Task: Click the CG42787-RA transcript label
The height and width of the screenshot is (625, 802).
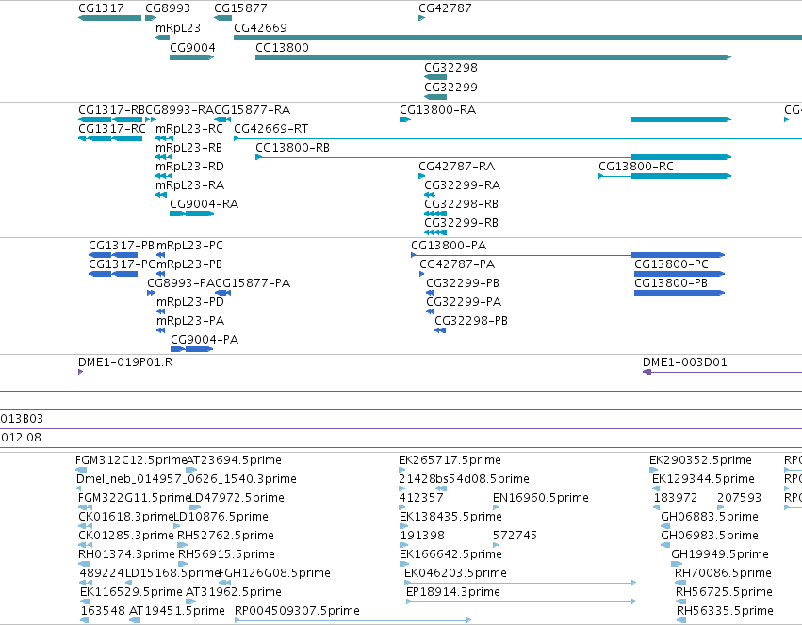Action: click(456, 167)
